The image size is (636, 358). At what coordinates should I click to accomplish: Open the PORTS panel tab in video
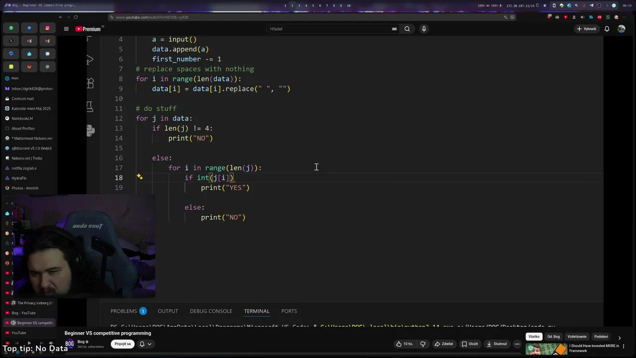289,311
